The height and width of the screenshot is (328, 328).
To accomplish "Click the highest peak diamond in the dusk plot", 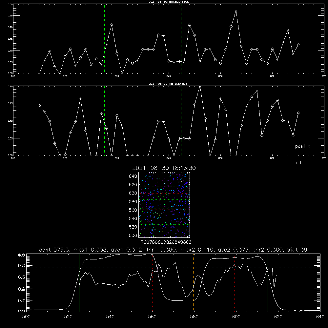I will pos(200,86).
